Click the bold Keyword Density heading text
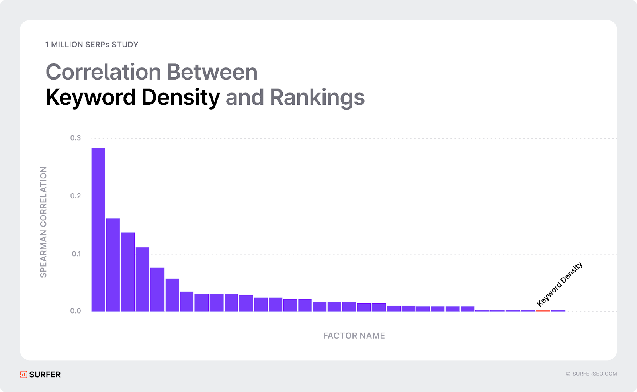Viewport: 637px width, 392px height. click(133, 97)
